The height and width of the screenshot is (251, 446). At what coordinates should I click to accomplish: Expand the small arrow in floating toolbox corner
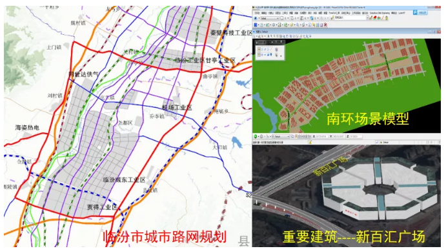click(281, 56)
